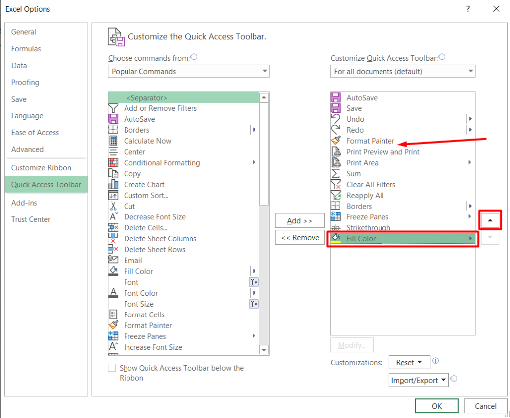This screenshot has width=510, height=418.
Task: Confirm with the OK button
Action: pyautogui.click(x=436, y=406)
